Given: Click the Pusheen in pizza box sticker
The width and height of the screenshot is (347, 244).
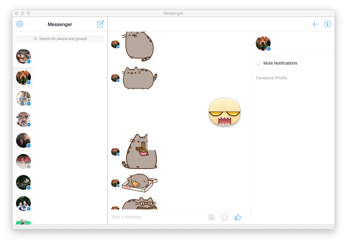Looking at the screenshot, I should click(x=139, y=183).
